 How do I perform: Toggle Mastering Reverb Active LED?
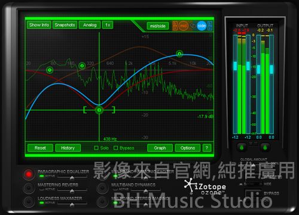click(x=42, y=189)
